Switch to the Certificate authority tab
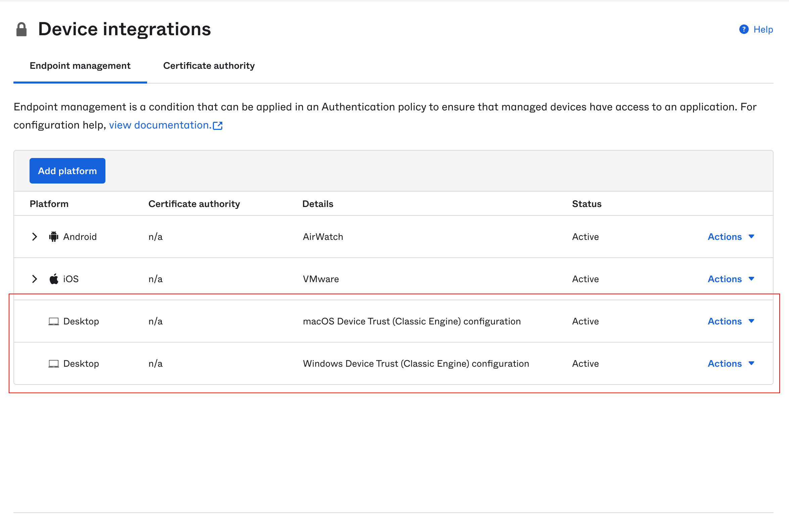This screenshot has width=789, height=515. (x=209, y=66)
